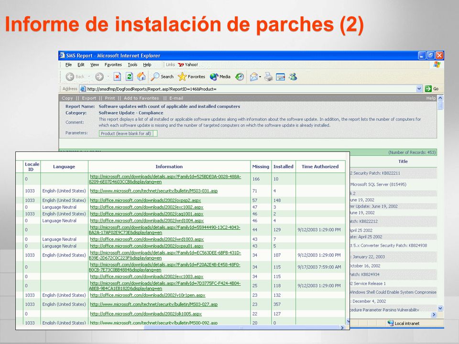Open the Tools menu

[132, 64]
